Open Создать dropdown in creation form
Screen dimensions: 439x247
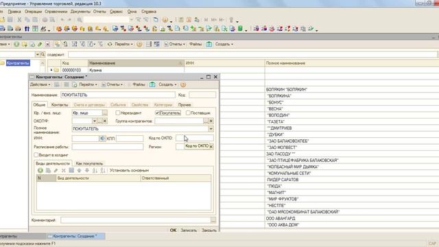167,84
